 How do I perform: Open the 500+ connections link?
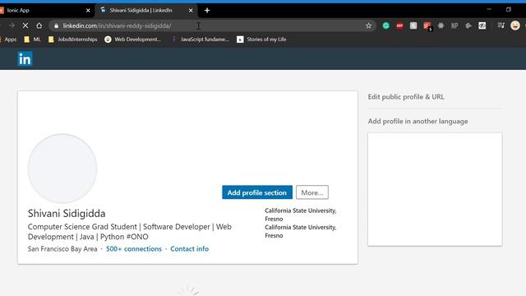click(x=134, y=248)
